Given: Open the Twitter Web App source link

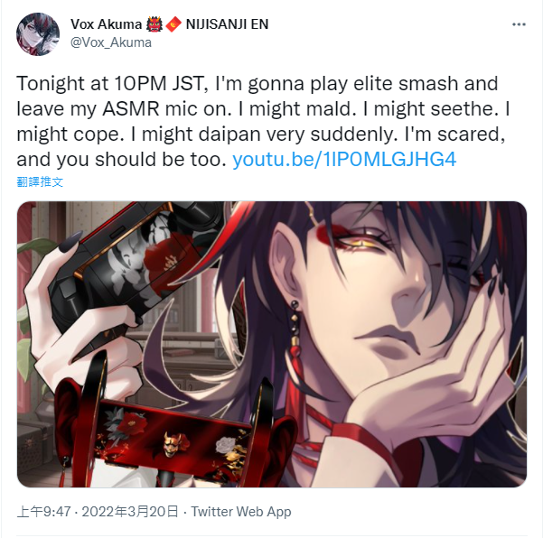Looking at the screenshot, I should pyautogui.click(x=241, y=511).
